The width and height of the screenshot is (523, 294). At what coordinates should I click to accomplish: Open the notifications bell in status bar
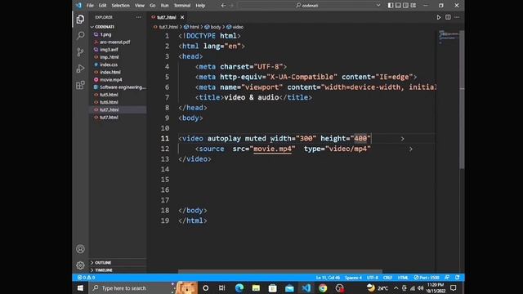tap(458, 278)
